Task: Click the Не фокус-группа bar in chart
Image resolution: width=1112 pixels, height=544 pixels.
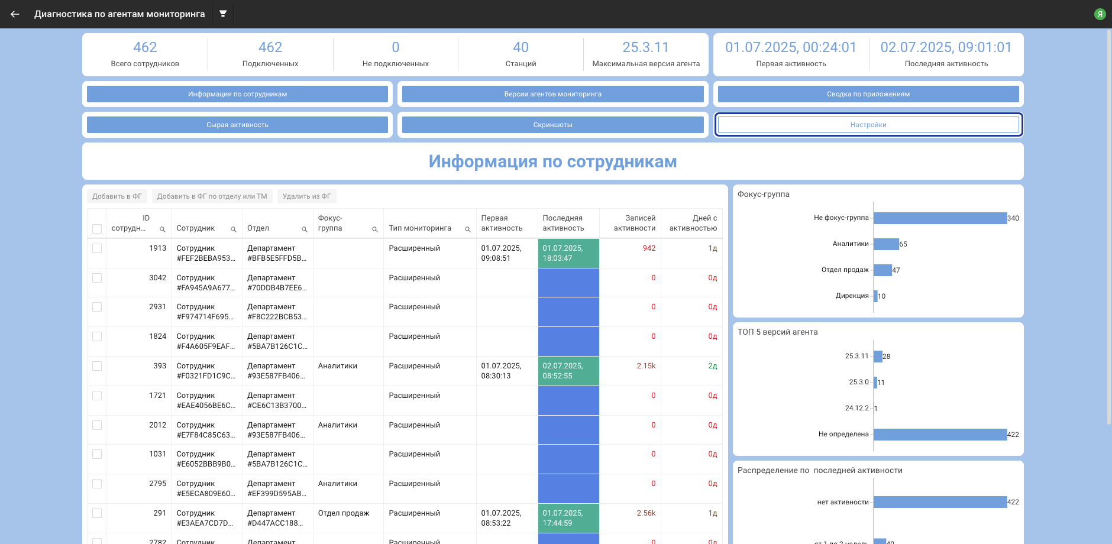Action: coord(939,218)
